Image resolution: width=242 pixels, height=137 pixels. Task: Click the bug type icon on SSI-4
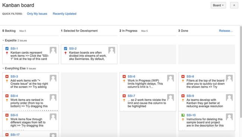tap(7, 96)
